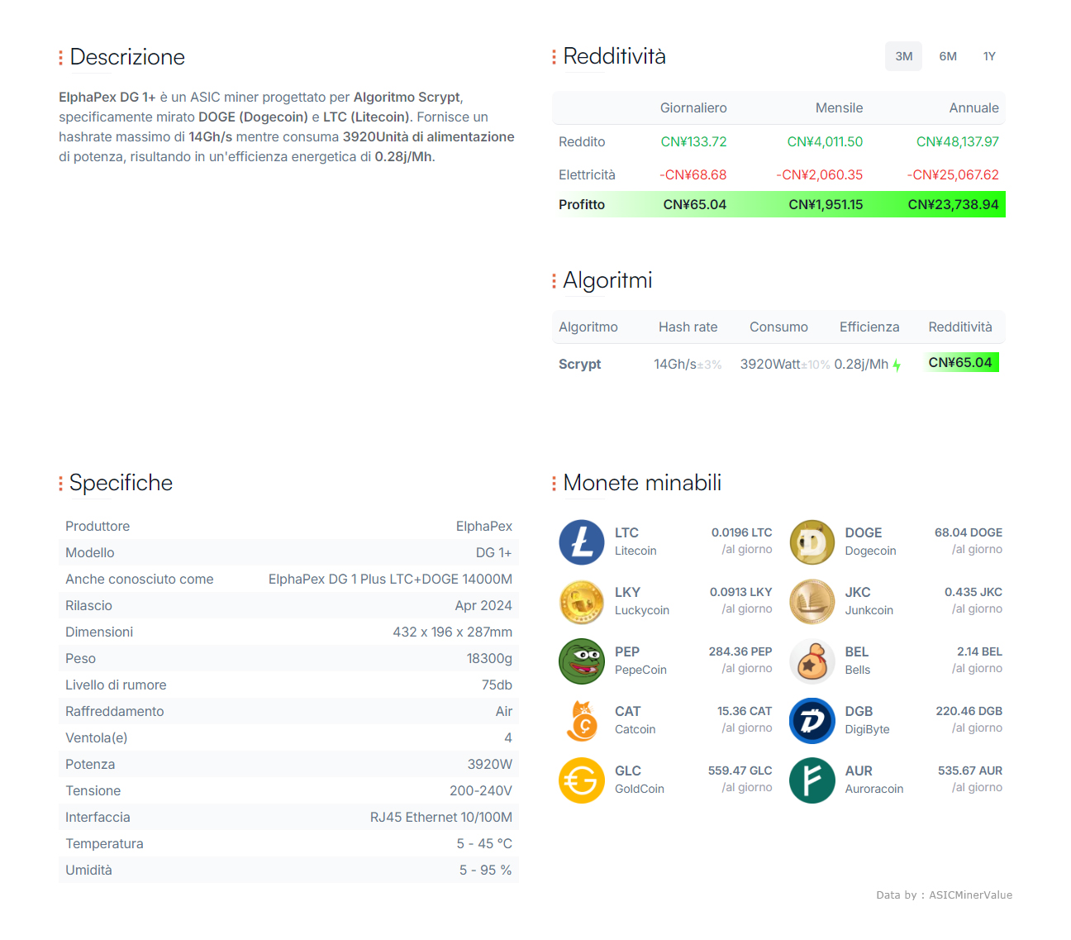
Task: Open the LKY coin name link
Action: (627, 592)
